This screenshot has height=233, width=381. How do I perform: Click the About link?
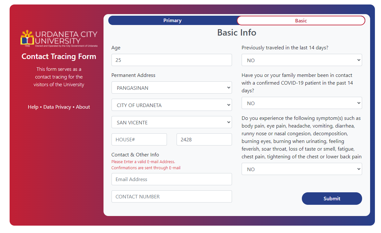[x=83, y=107]
